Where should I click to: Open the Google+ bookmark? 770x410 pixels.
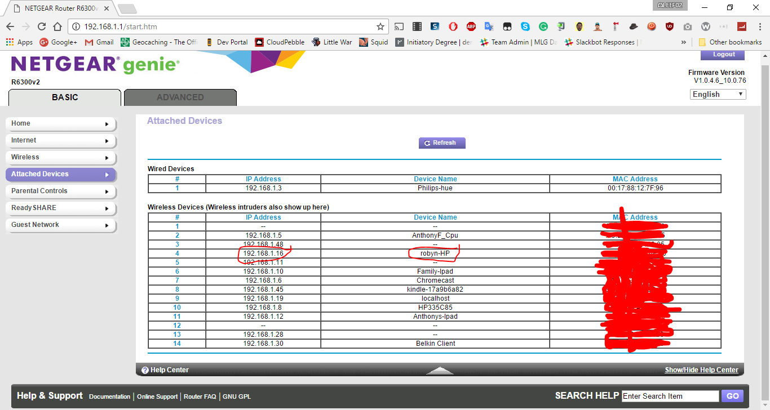click(58, 42)
